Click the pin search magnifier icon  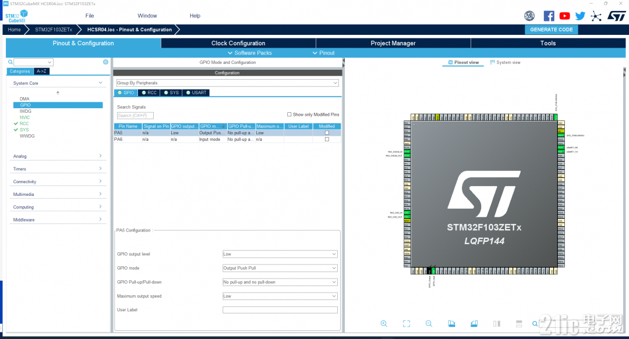535,324
